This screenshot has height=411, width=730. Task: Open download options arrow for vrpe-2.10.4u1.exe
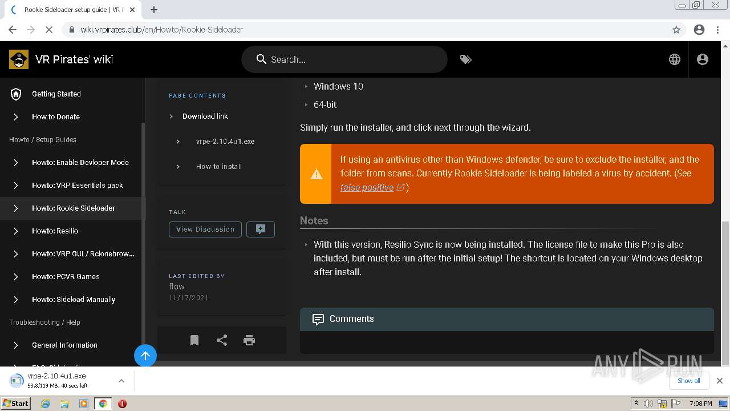coord(121,381)
